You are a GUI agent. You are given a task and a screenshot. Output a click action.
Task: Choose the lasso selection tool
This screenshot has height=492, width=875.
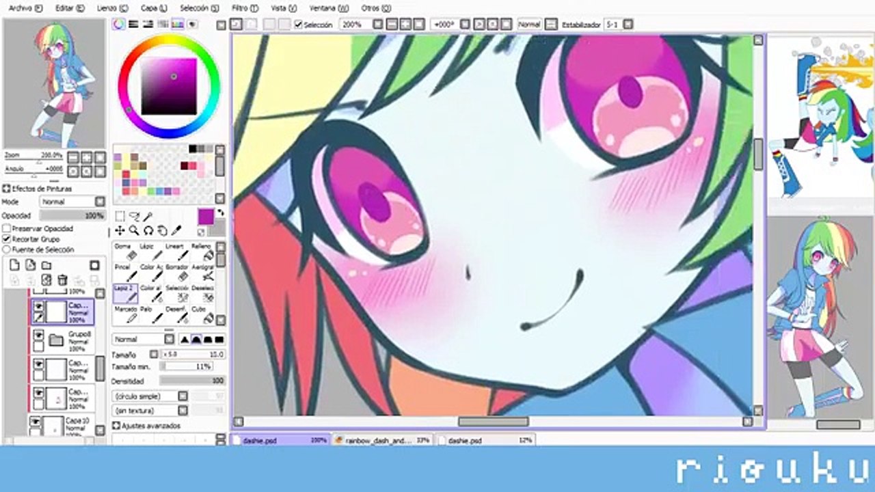(134, 217)
